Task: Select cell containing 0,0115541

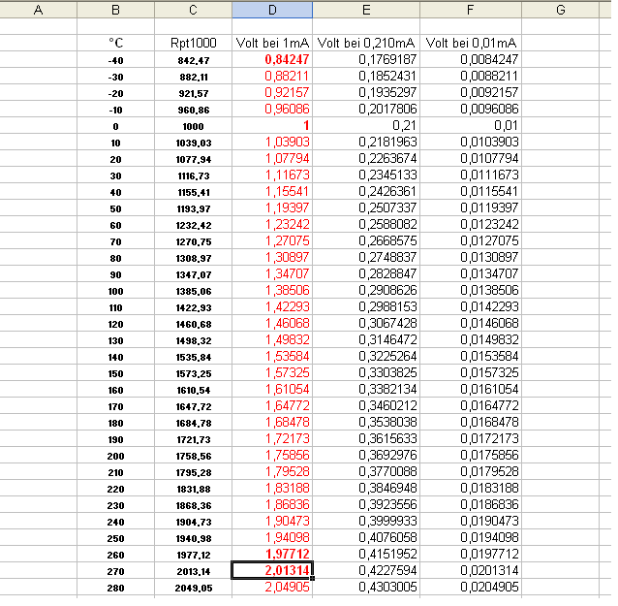Action: (471, 192)
